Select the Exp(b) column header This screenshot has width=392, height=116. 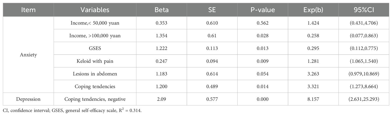(313, 10)
